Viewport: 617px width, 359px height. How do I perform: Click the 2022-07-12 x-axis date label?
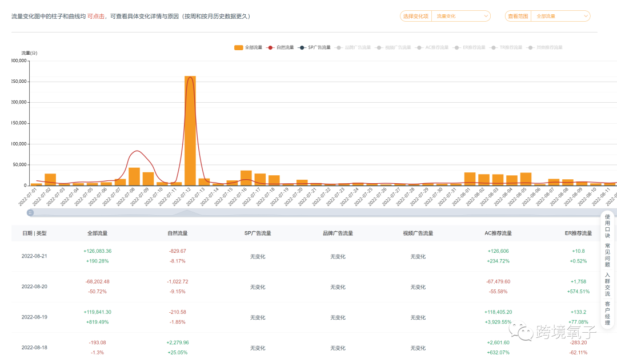[182, 196]
